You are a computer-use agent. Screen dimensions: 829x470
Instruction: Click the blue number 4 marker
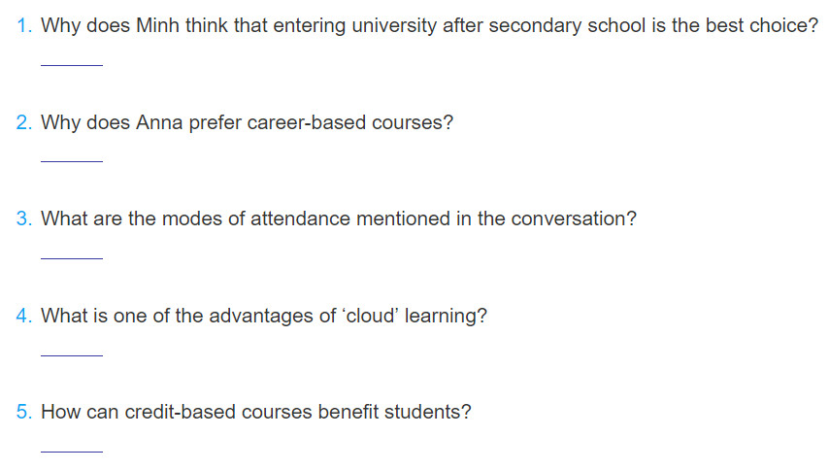point(24,316)
